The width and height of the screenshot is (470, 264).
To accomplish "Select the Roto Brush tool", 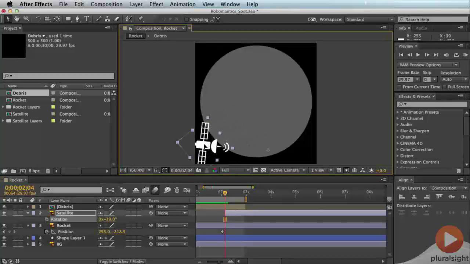I will tap(129, 19).
